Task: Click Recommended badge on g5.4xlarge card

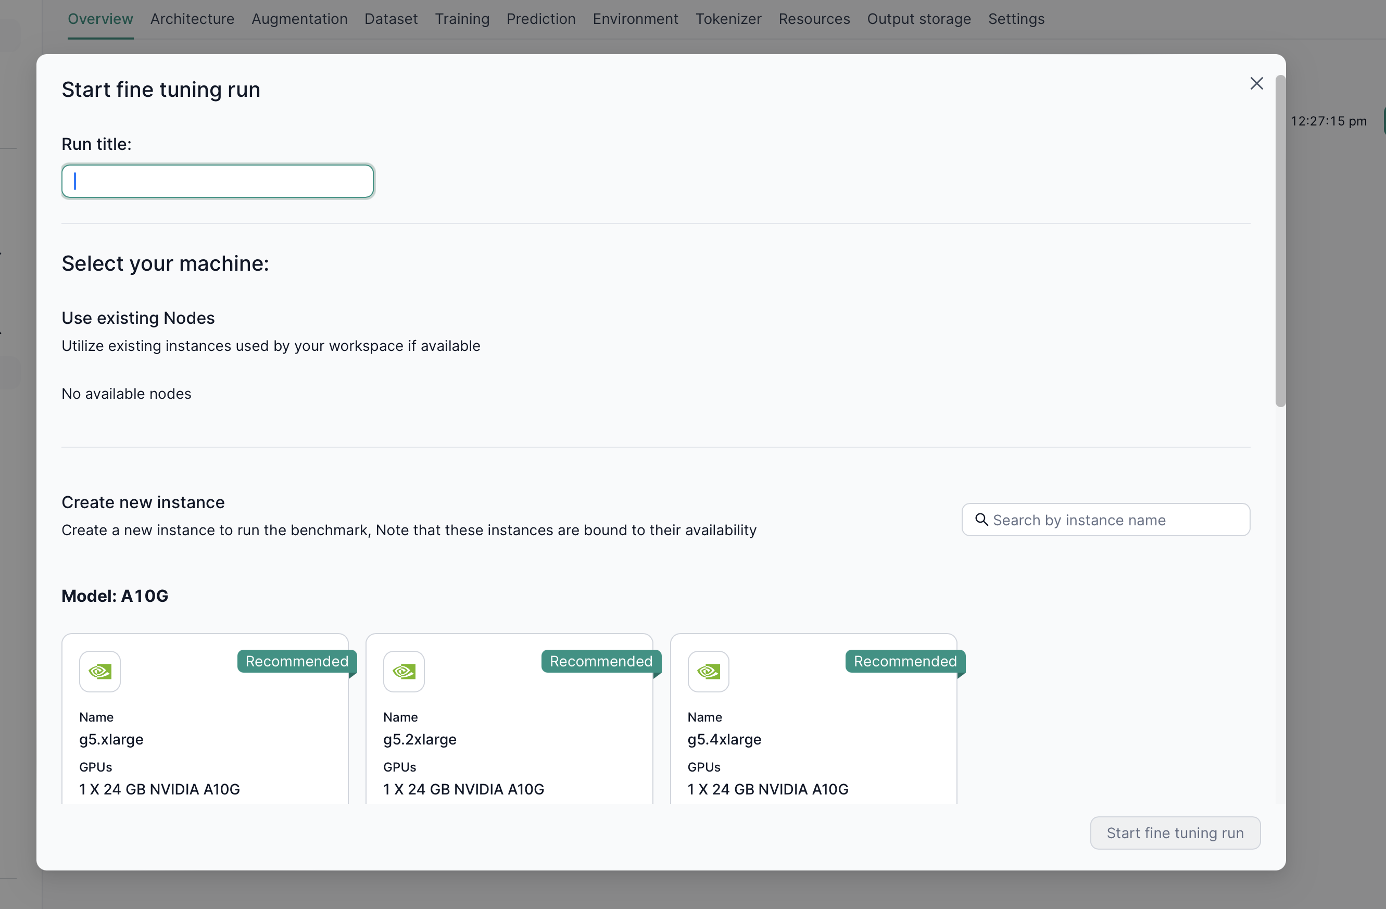Action: (x=905, y=661)
